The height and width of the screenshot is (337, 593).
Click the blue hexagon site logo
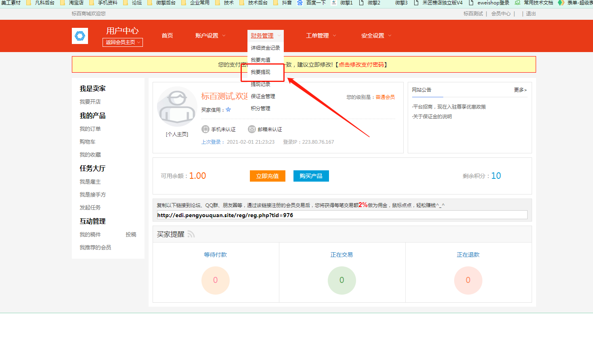coord(80,36)
